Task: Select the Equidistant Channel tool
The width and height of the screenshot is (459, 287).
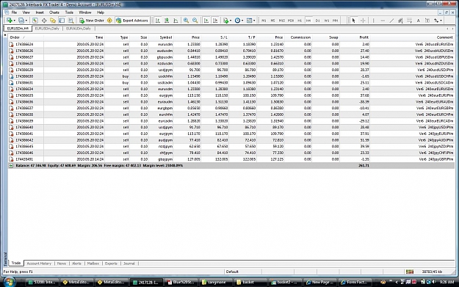Action: [400, 21]
